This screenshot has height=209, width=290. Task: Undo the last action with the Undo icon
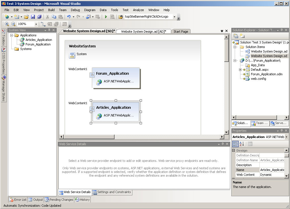click(69, 17)
